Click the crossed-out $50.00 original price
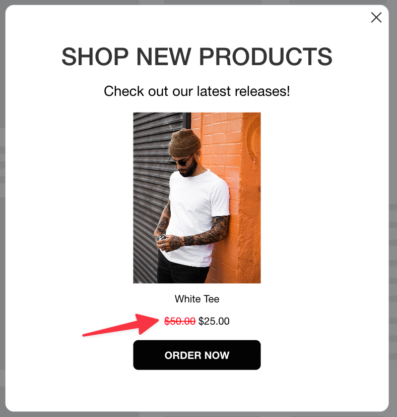 coord(180,321)
